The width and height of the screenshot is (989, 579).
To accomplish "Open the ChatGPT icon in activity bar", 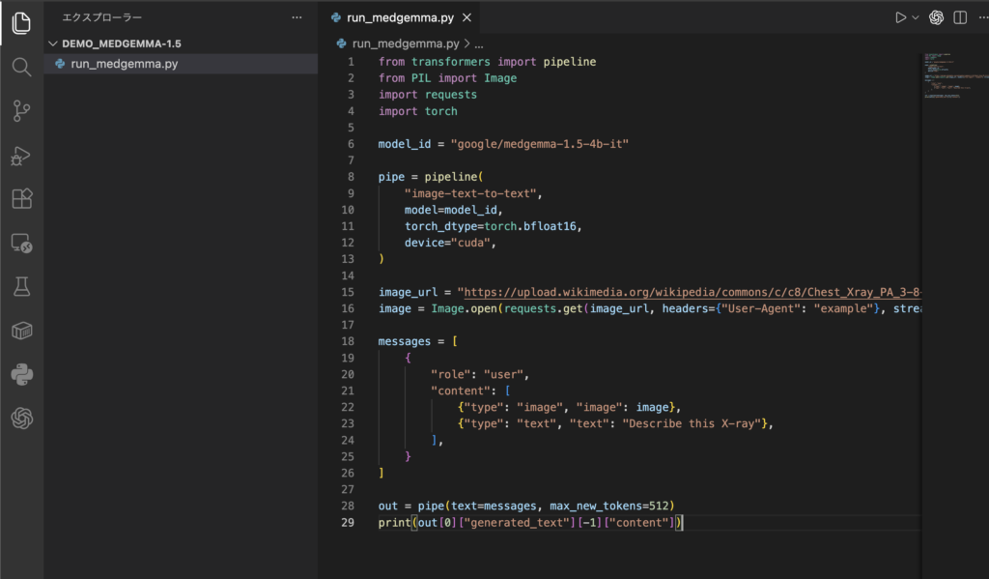I will [x=21, y=419].
